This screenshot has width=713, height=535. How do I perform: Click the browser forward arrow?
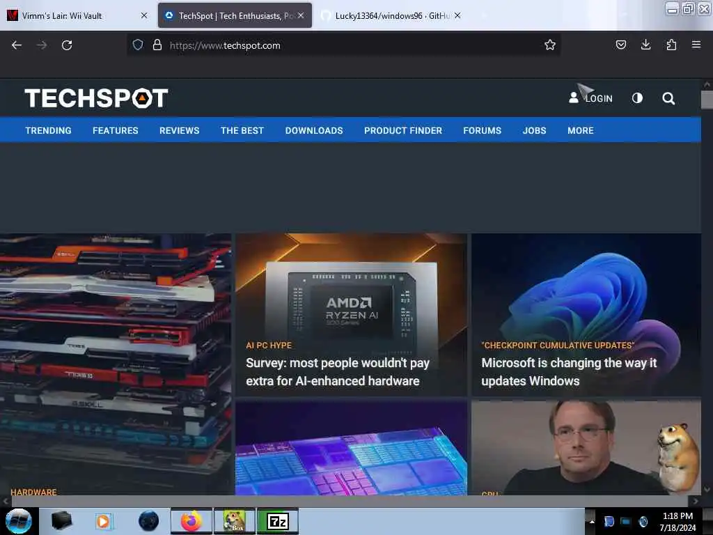(42, 45)
